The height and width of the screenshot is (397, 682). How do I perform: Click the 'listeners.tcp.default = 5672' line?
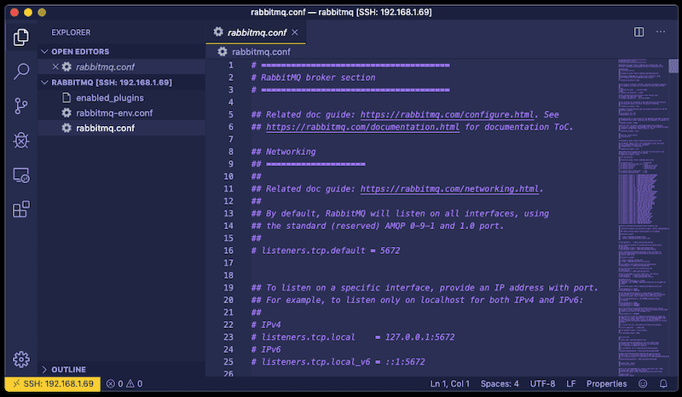tap(326, 250)
